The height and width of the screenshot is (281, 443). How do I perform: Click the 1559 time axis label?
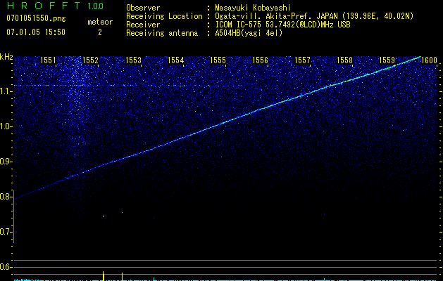tap(387, 60)
